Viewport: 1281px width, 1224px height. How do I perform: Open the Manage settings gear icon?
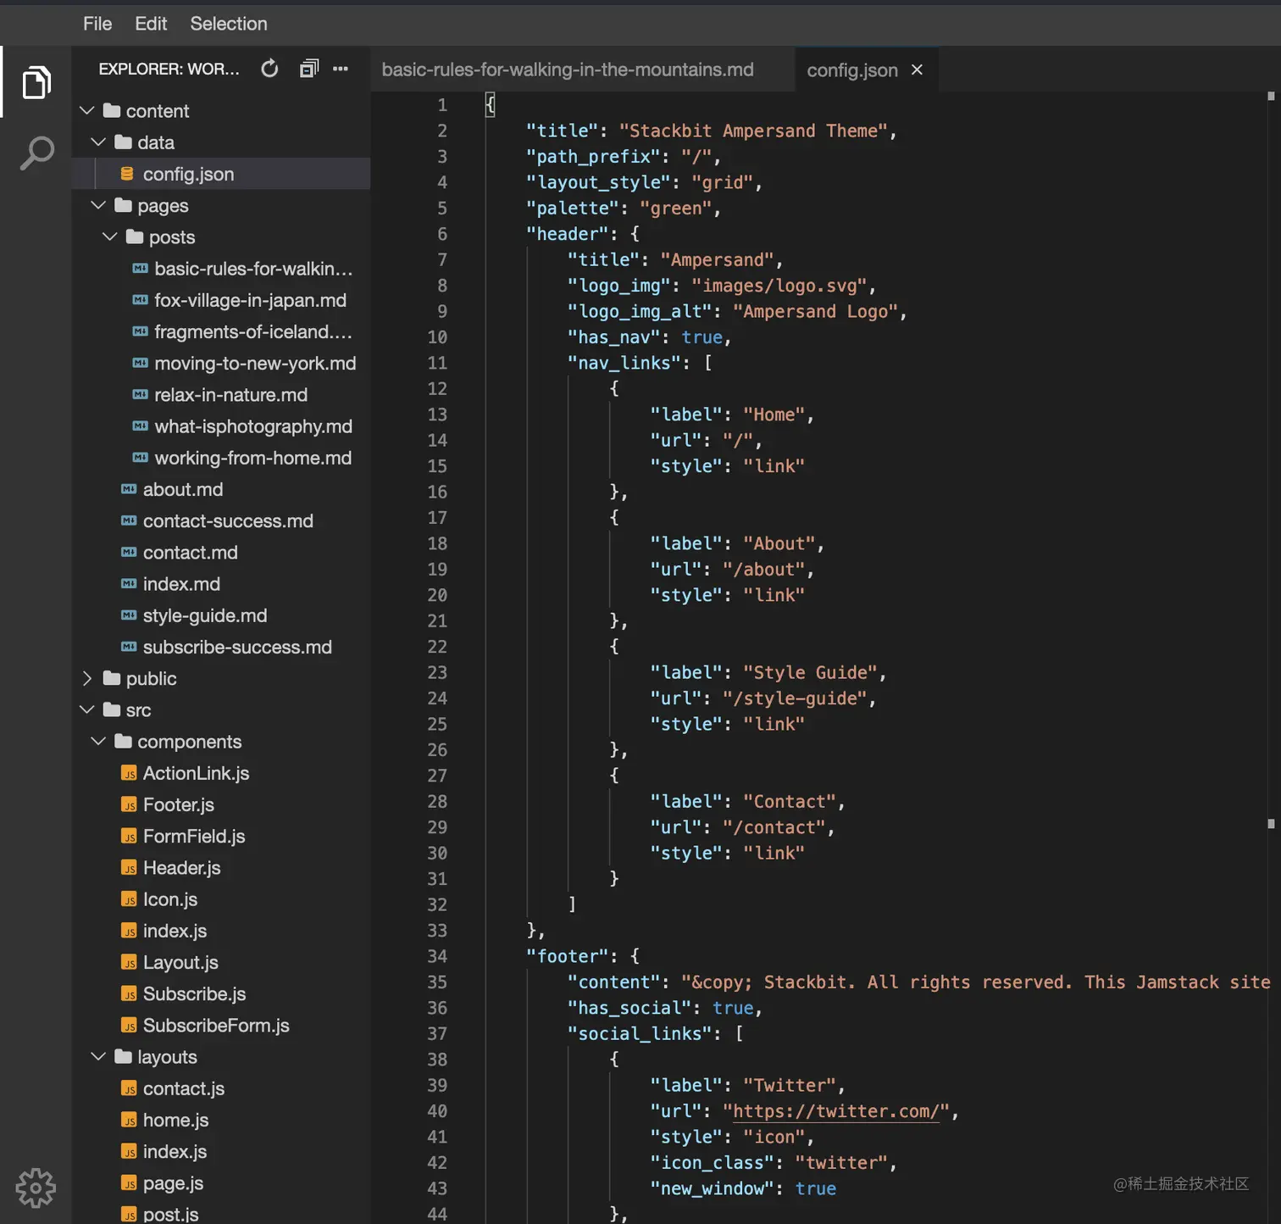pyautogui.click(x=36, y=1188)
